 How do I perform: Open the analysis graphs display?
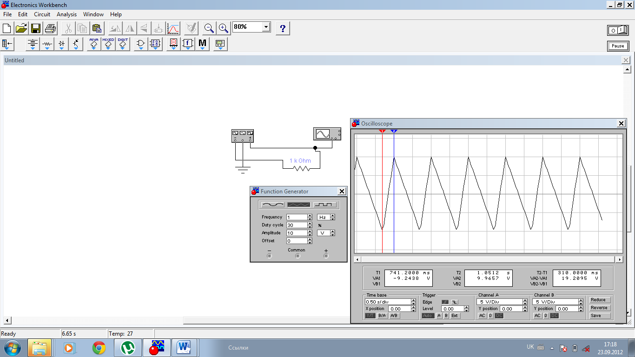(x=173, y=28)
